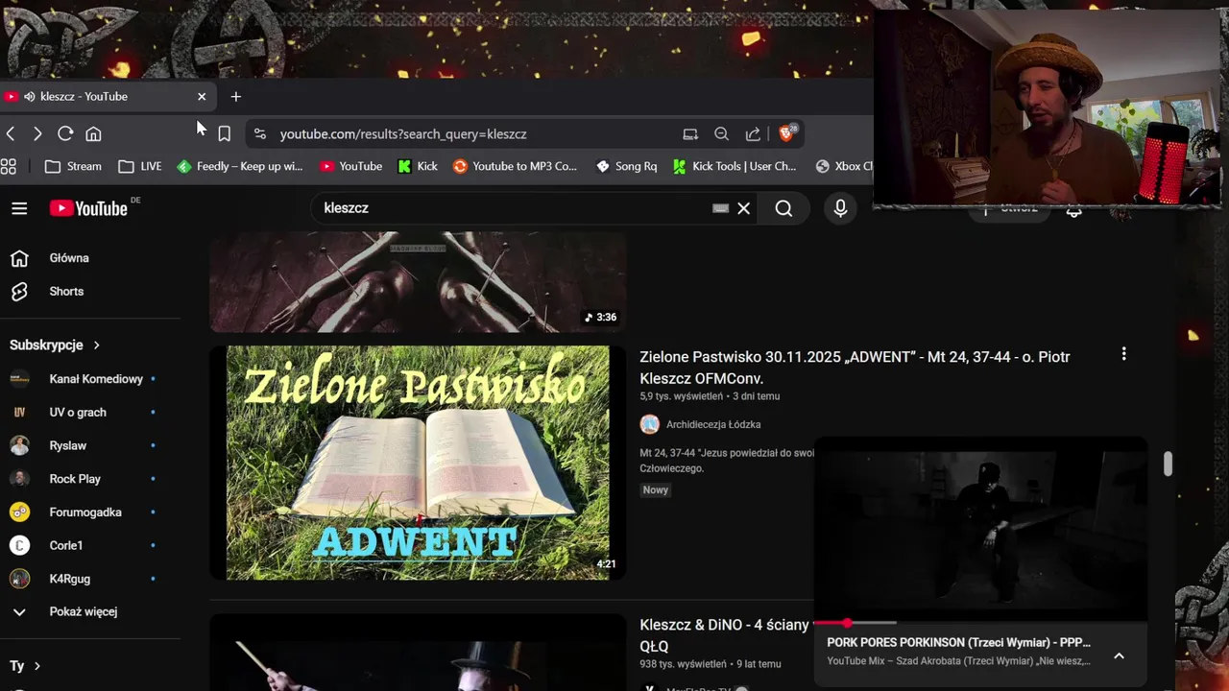This screenshot has width=1229, height=691.
Task: Open the Brave Shields lion icon
Action: coord(786,133)
